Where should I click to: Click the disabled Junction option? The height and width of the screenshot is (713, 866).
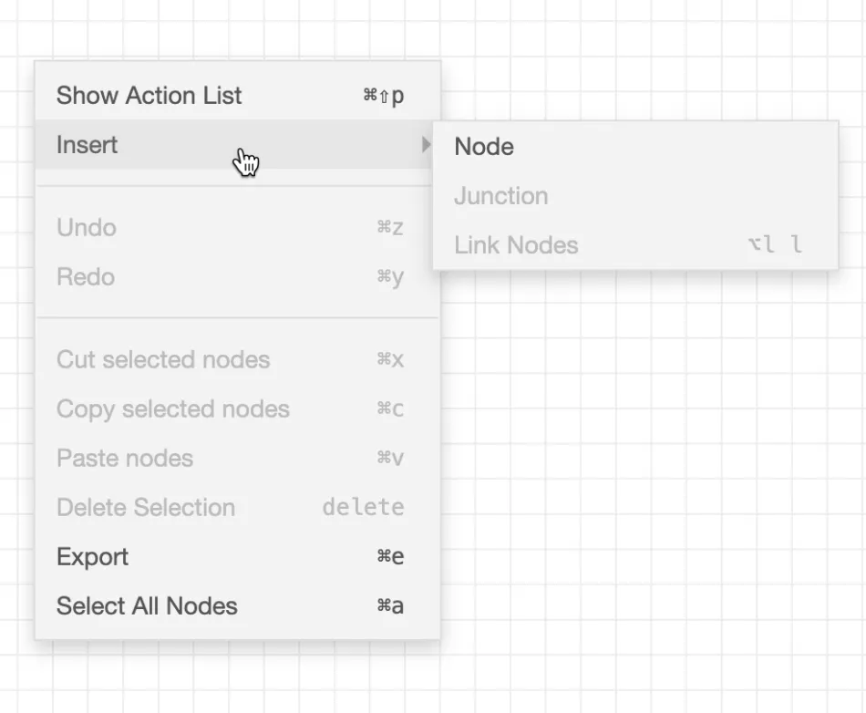[x=500, y=195]
